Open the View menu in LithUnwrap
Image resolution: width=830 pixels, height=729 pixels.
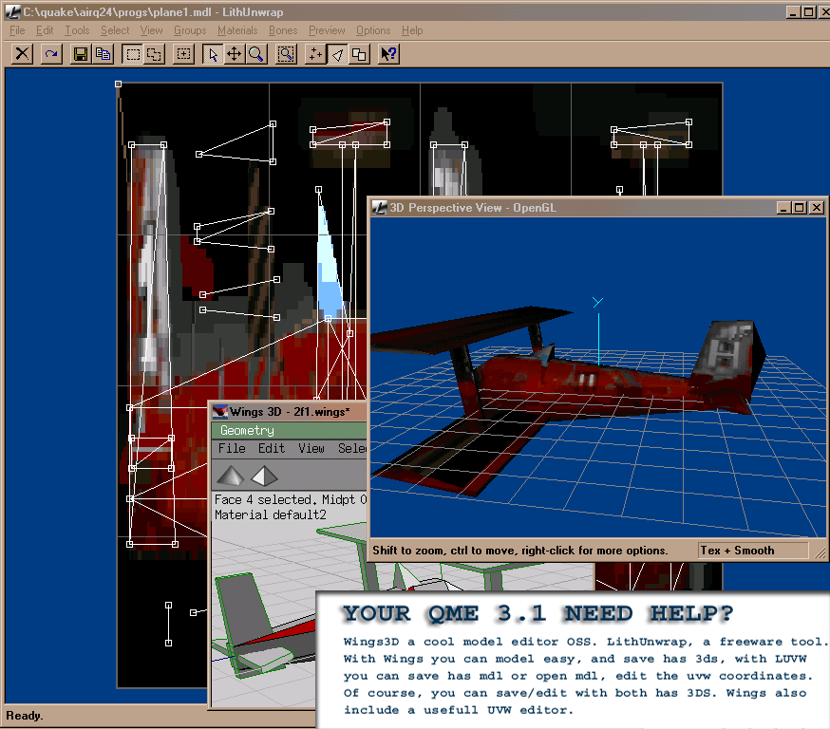pos(151,30)
